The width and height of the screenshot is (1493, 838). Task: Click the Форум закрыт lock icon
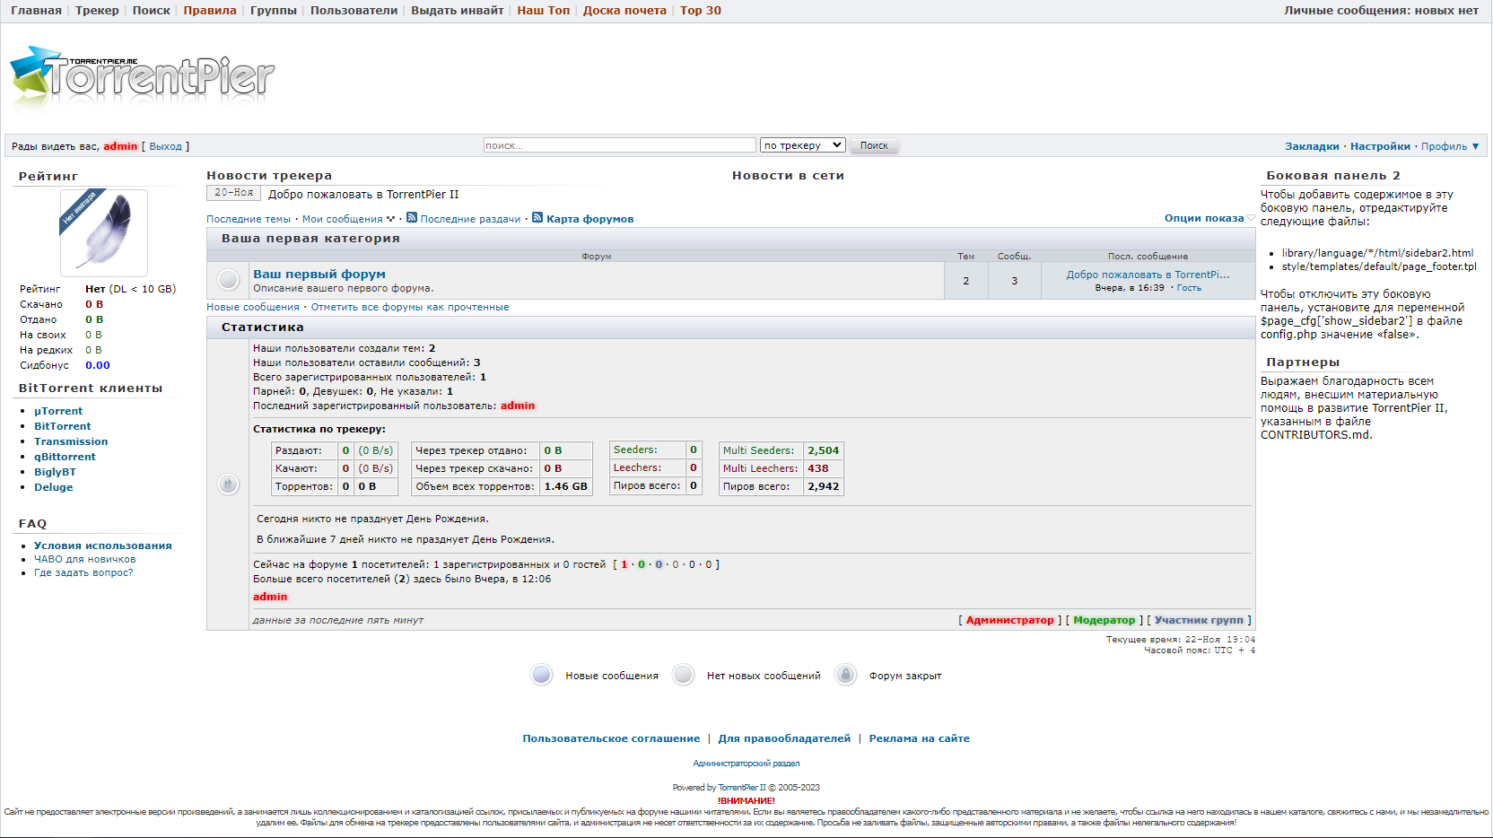coord(845,675)
